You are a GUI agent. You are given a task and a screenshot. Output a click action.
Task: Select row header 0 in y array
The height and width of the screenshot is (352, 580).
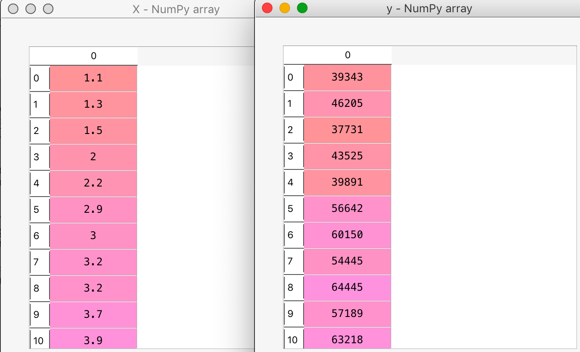pos(294,77)
